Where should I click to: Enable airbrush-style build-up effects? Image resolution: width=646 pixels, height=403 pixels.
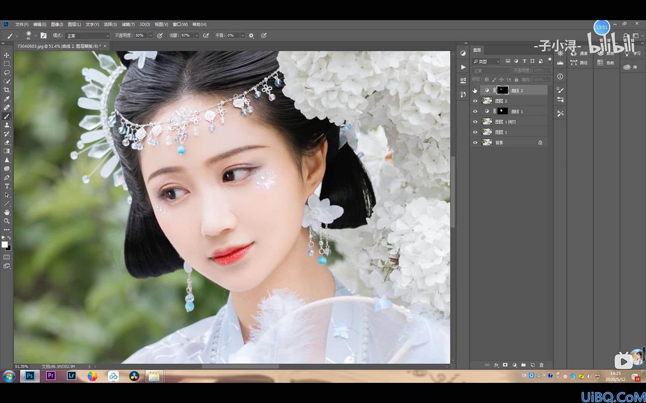(x=206, y=35)
